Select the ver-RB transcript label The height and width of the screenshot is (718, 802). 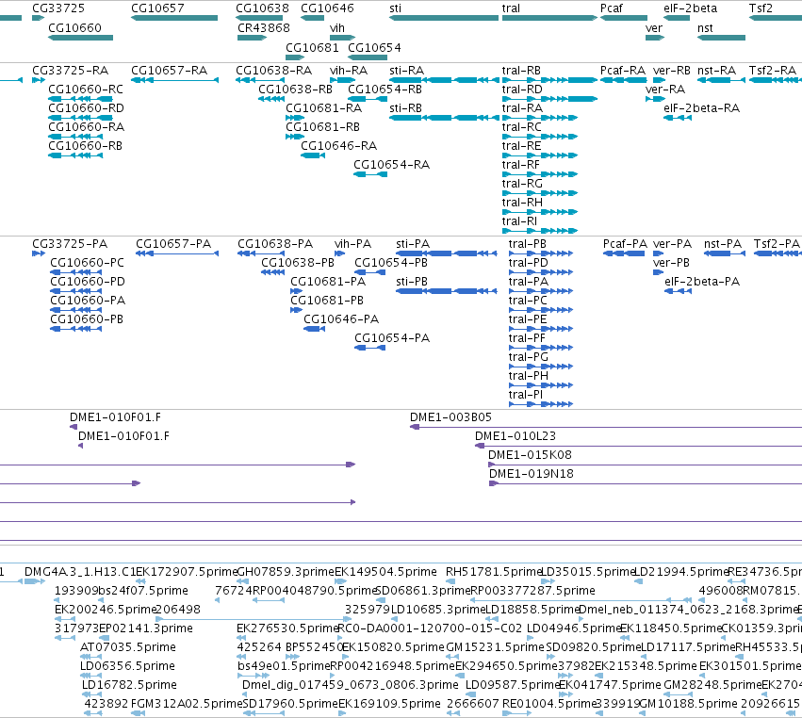click(672, 70)
